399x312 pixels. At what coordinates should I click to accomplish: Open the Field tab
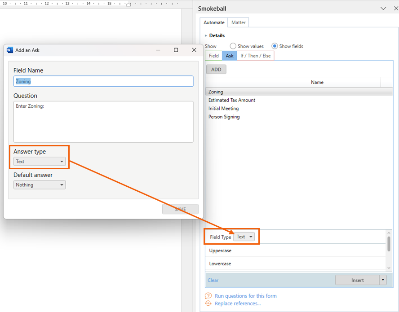214,56
